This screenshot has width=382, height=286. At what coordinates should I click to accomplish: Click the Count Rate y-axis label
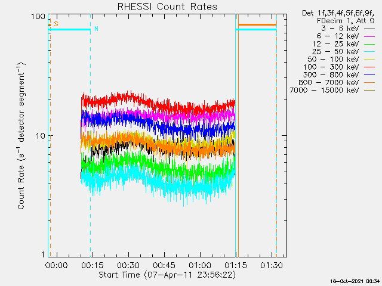click(21, 135)
